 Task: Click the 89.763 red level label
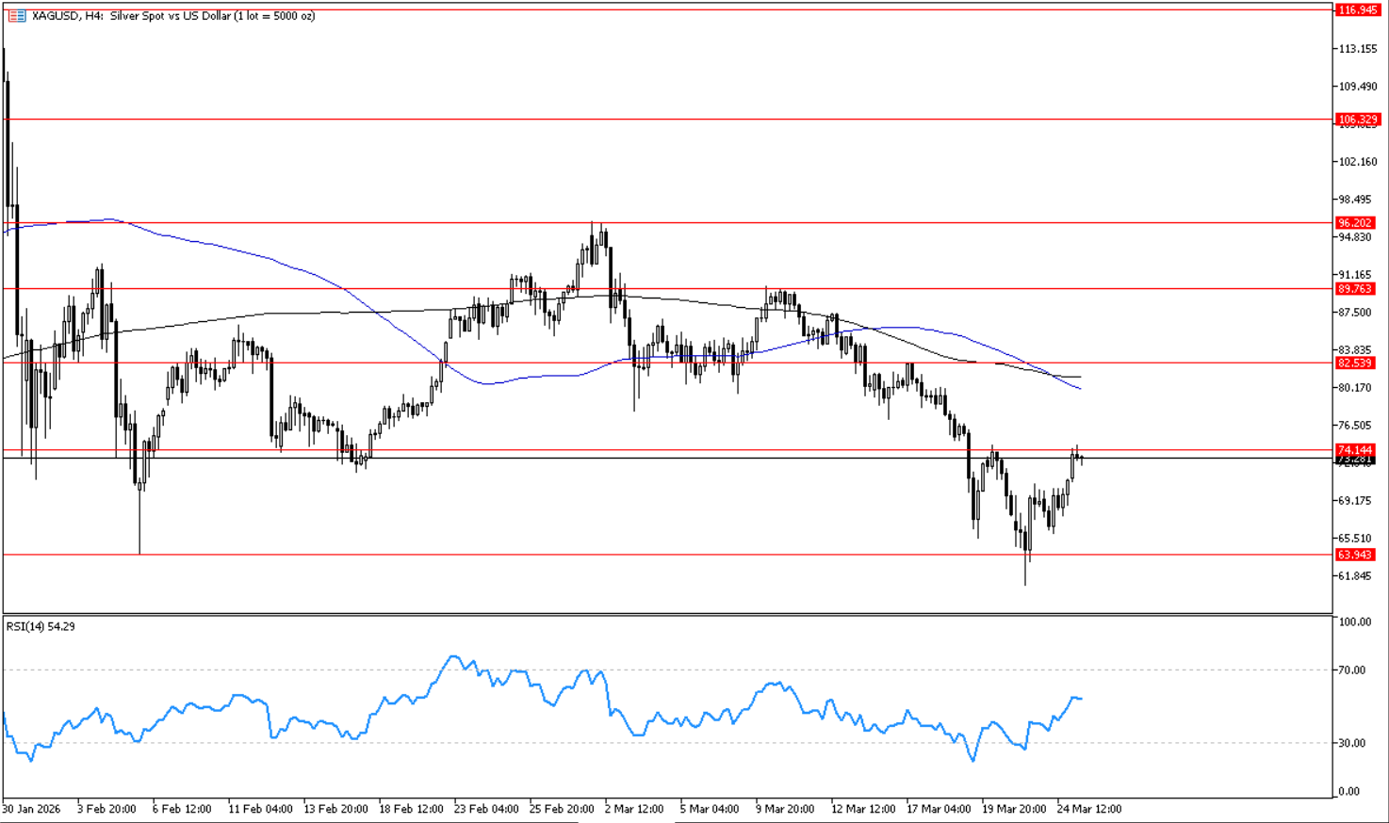click(x=1355, y=289)
